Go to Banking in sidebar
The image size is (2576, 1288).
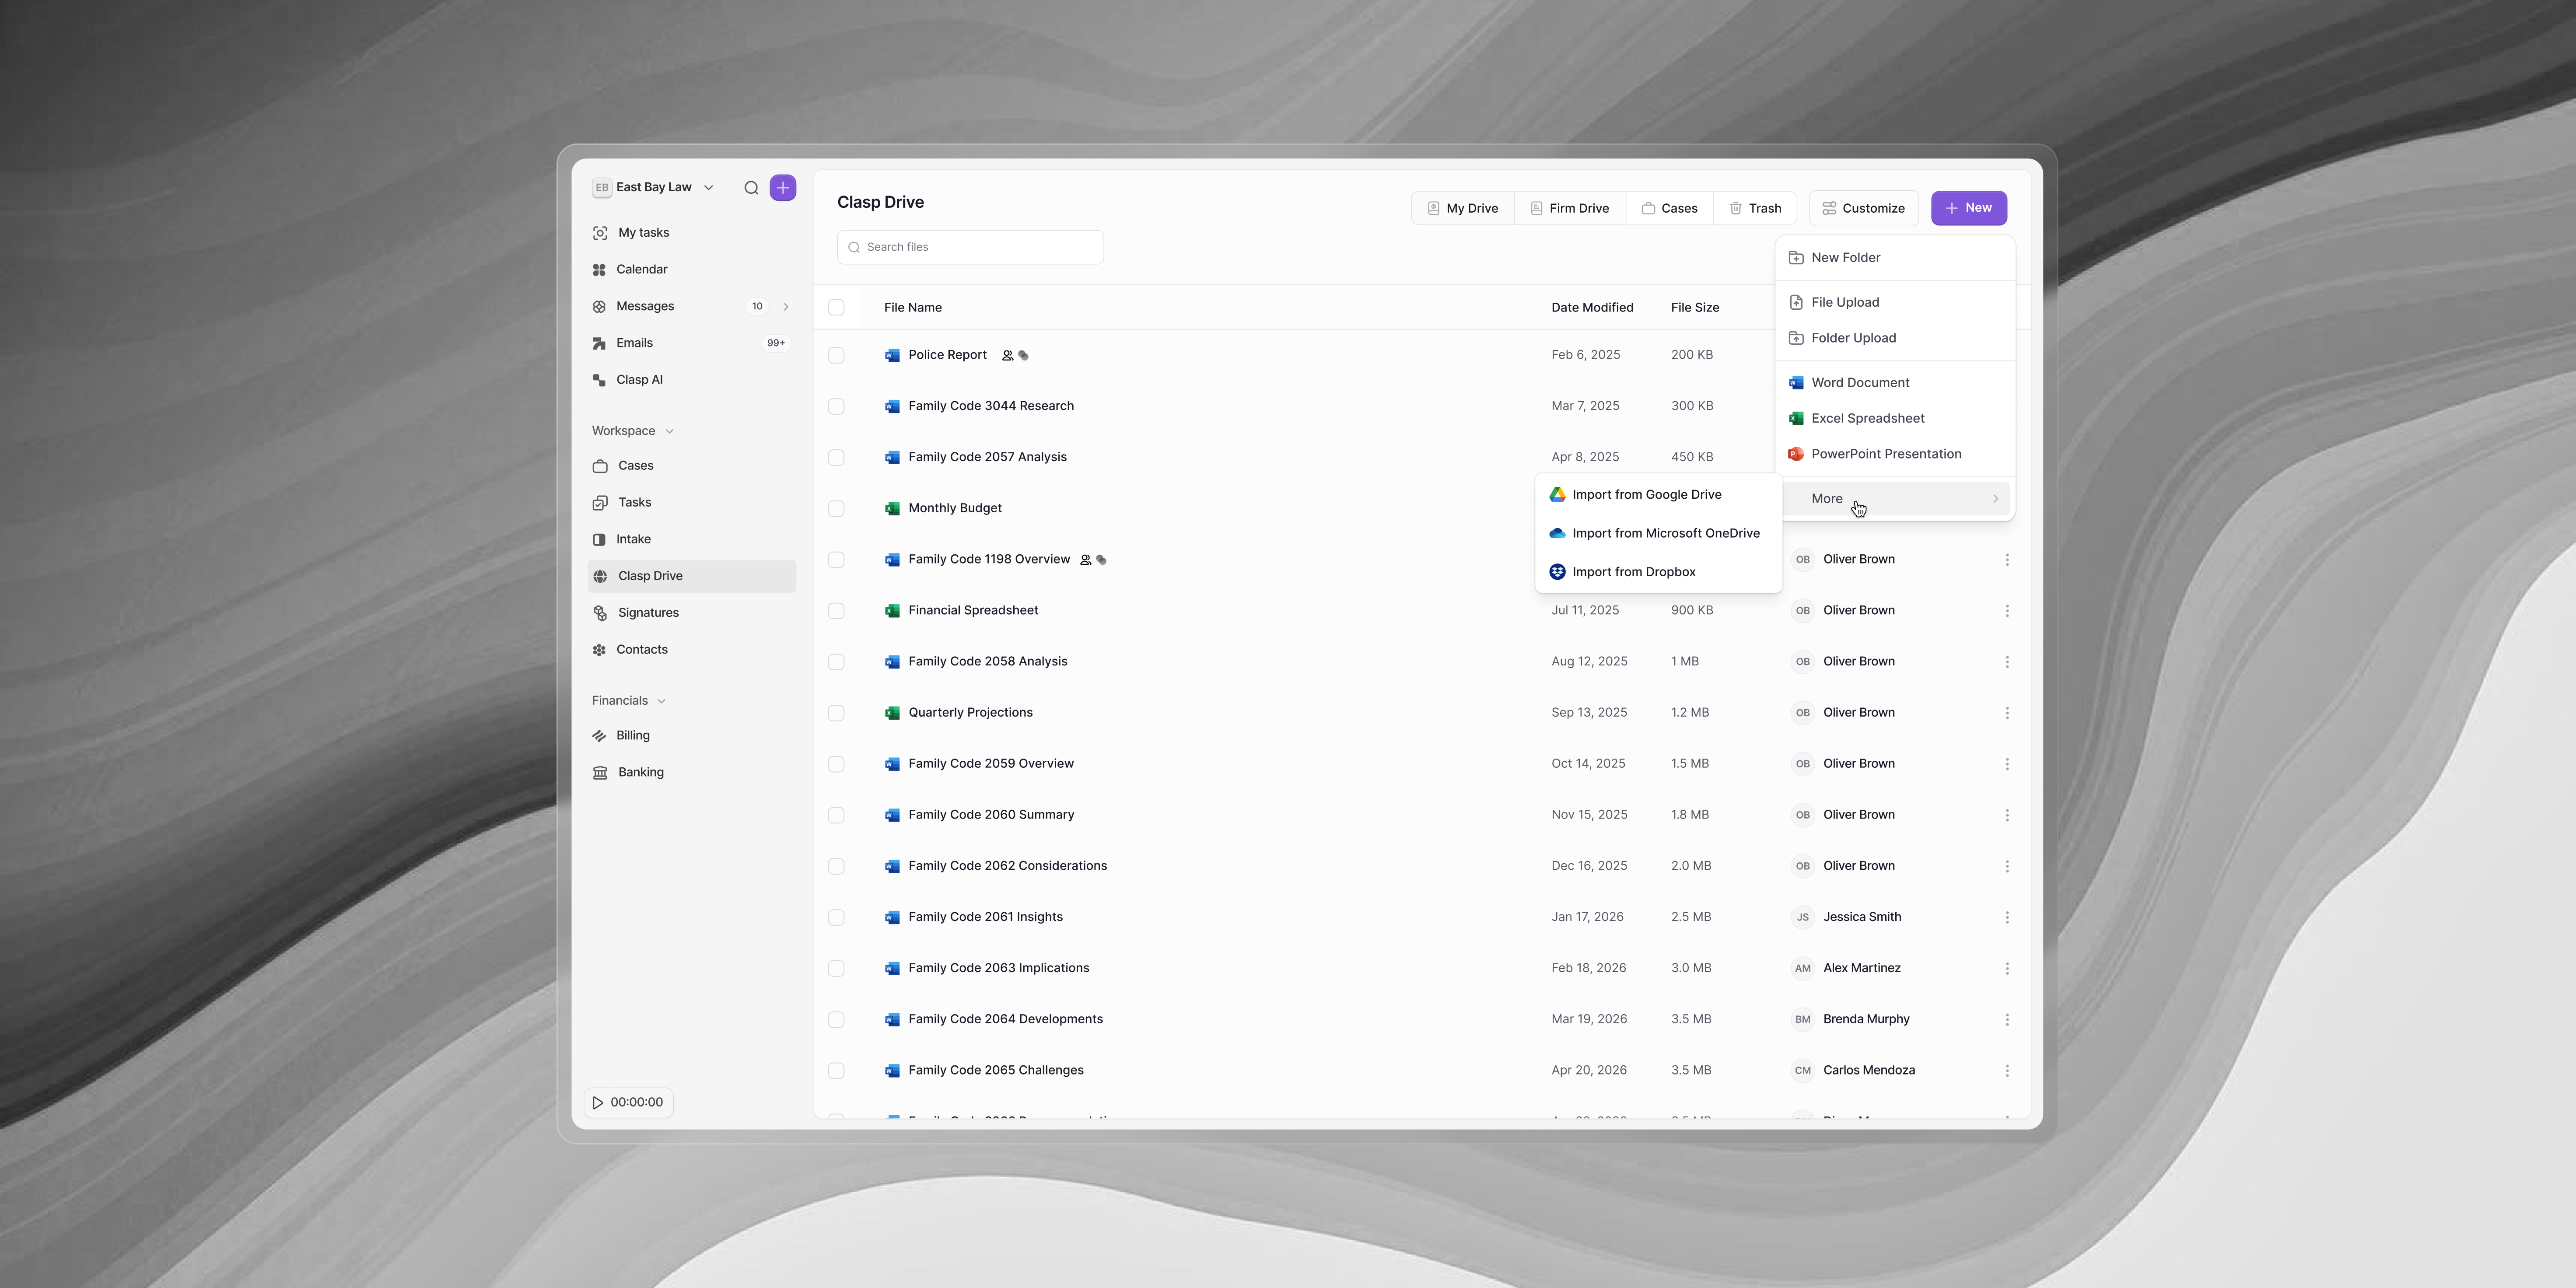(x=640, y=772)
